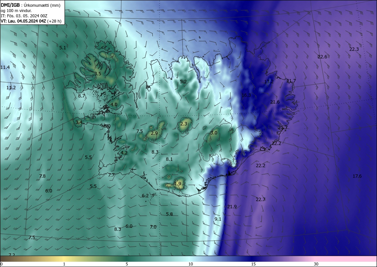Image resolution: width=377 pixels, height=267 pixels.
Task: Click the 1.9 value label
Action: (x=178, y=184)
